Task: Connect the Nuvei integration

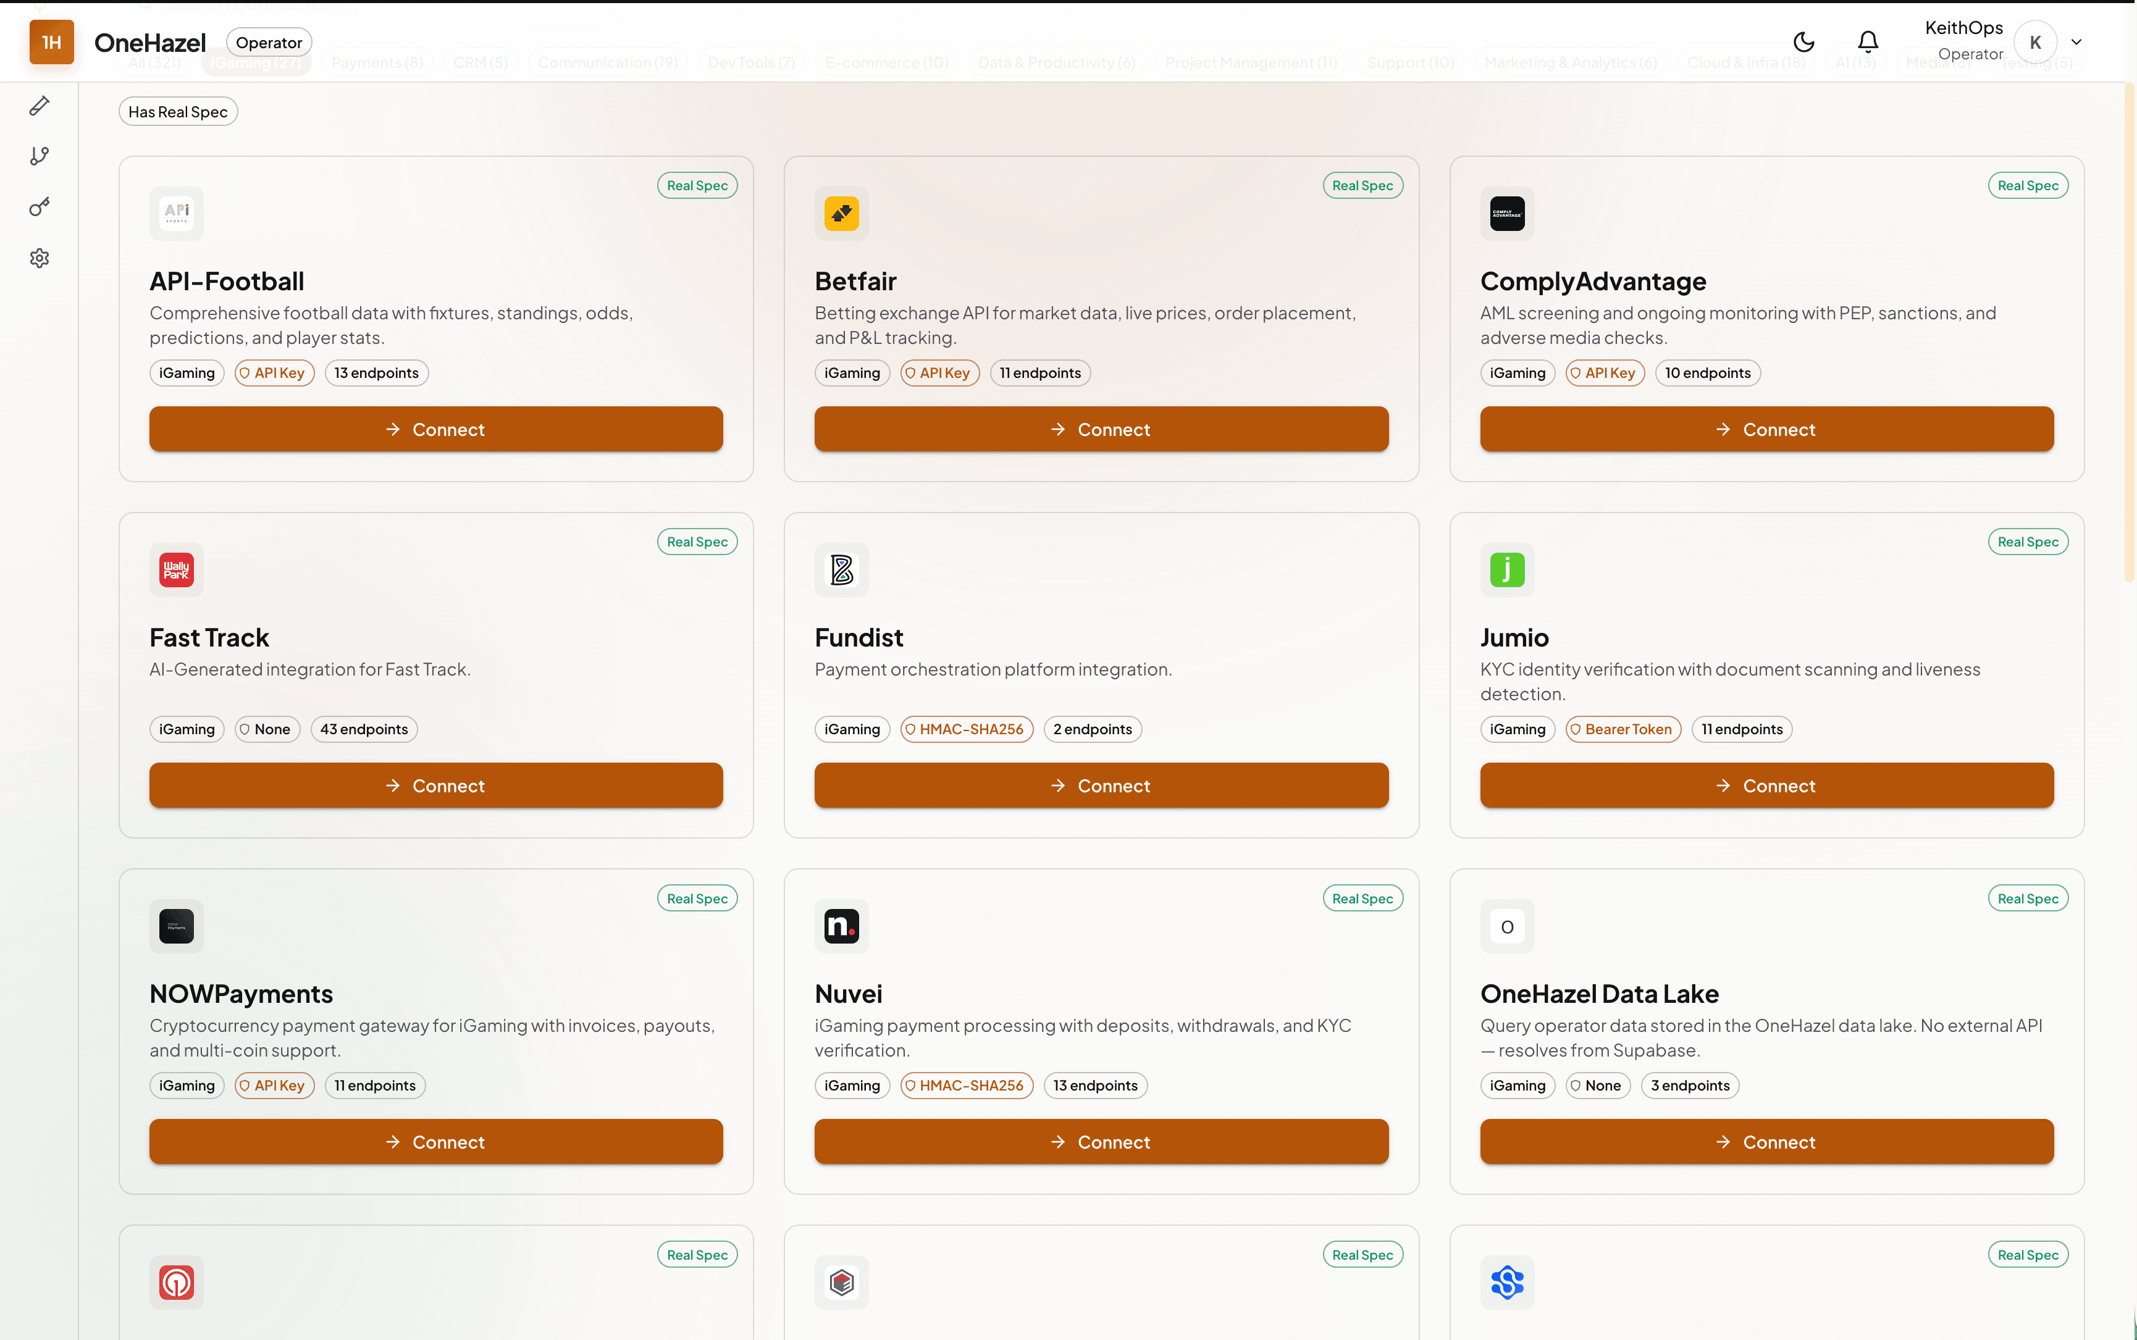Action: pyautogui.click(x=1101, y=1142)
